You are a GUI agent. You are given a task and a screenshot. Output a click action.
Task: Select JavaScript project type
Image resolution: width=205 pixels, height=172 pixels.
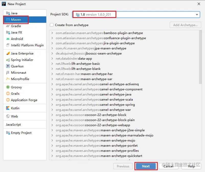tap(13, 125)
